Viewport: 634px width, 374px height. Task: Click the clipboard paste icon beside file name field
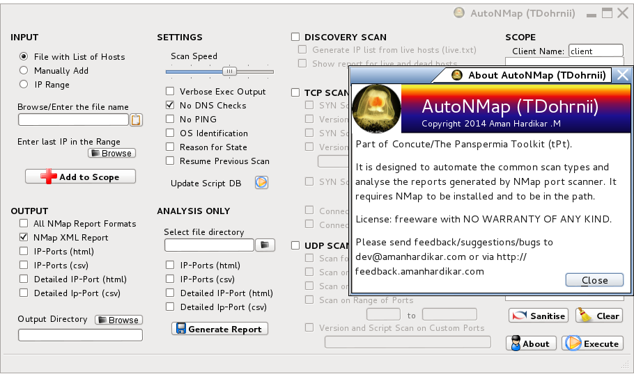point(136,120)
